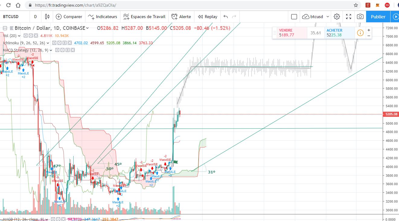Click the play icon beside Publier
This screenshot has width=399, height=221.
395,17
